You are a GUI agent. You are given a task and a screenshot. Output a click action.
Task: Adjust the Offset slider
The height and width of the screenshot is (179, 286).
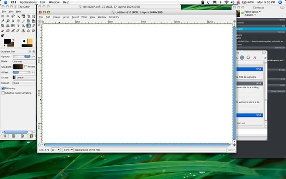point(21,73)
